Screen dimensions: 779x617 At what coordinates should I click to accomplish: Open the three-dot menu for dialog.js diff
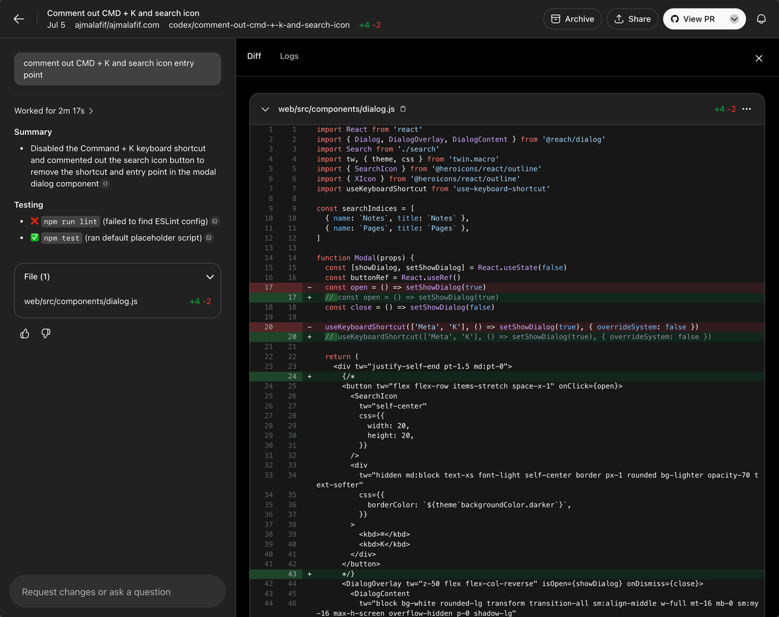[x=747, y=109]
